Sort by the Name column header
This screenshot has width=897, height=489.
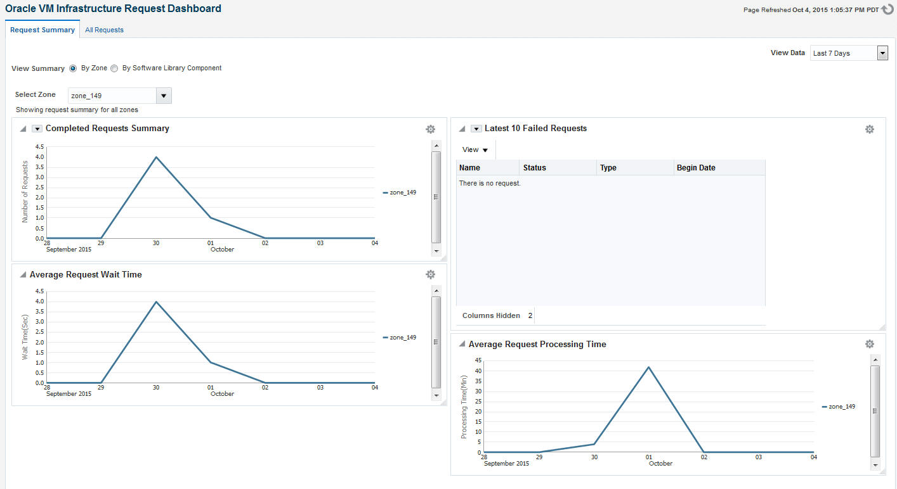[x=488, y=168]
